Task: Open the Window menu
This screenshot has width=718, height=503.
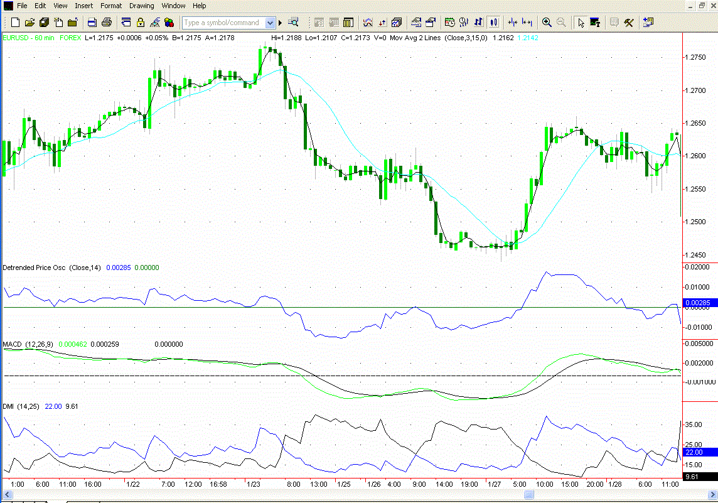Action: (x=173, y=6)
